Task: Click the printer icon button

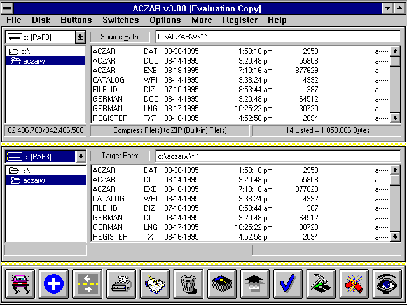Action: [x=120, y=283]
